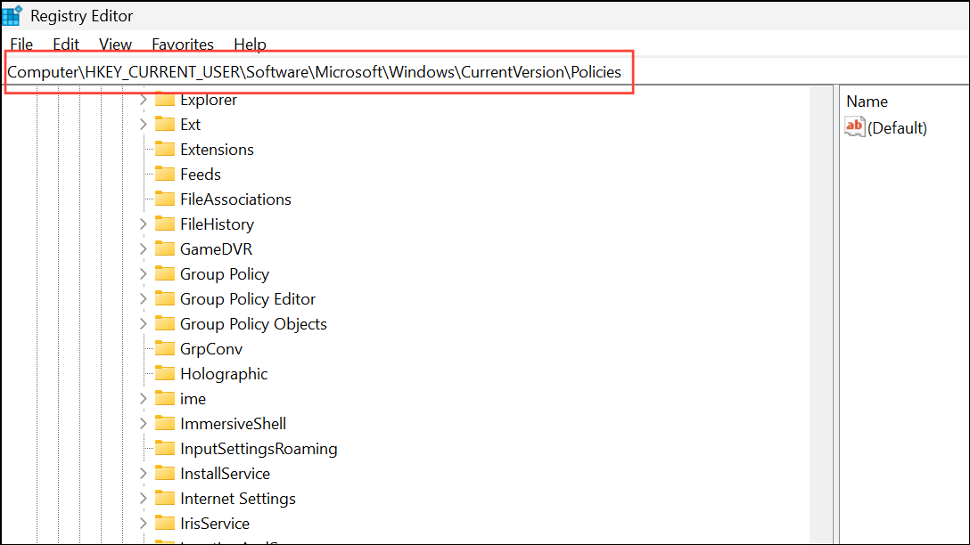The width and height of the screenshot is (970, 545).
Task: Click the GrpConv folder icon
Action: 164,348
